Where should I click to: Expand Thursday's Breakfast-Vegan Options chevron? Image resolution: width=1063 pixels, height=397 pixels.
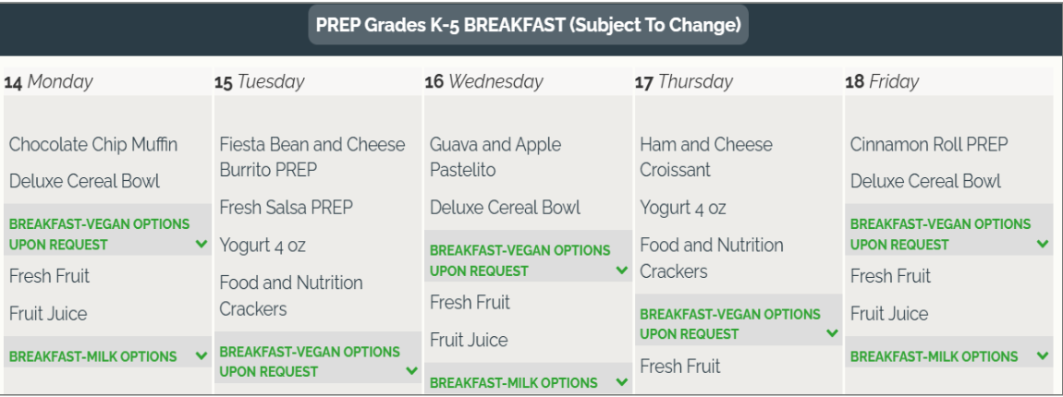(x=832, y=333)
